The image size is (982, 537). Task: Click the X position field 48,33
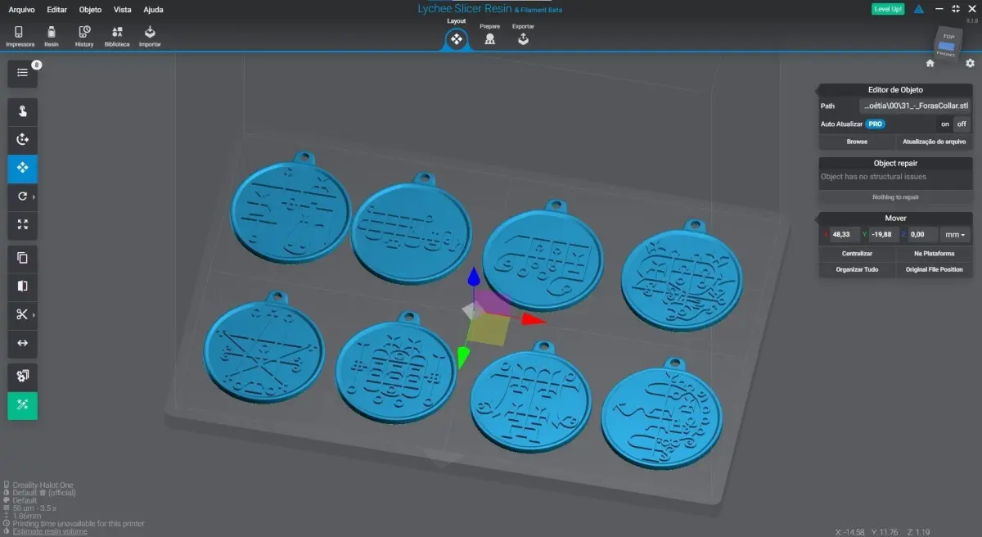(843, 234)
